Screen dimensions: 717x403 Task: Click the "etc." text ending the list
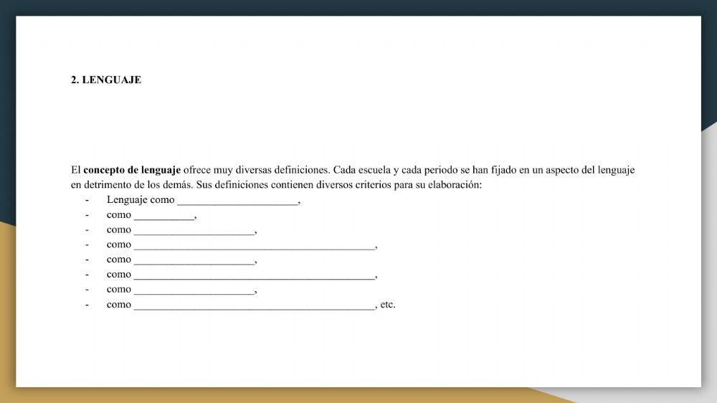388,305
